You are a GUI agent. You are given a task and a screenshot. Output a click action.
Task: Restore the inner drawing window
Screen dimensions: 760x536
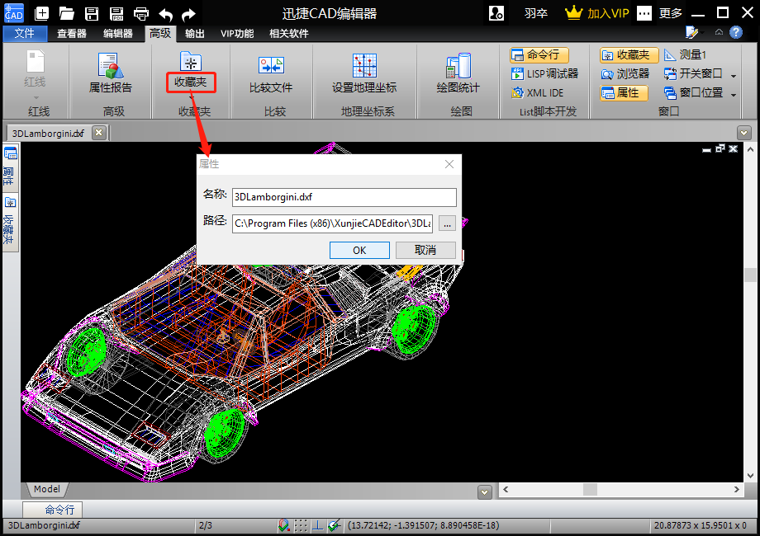click(x=720, y=148)
